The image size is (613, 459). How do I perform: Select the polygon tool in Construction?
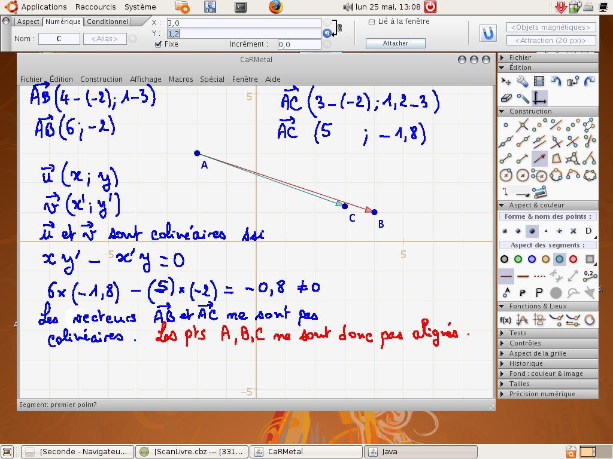(556, 158)
